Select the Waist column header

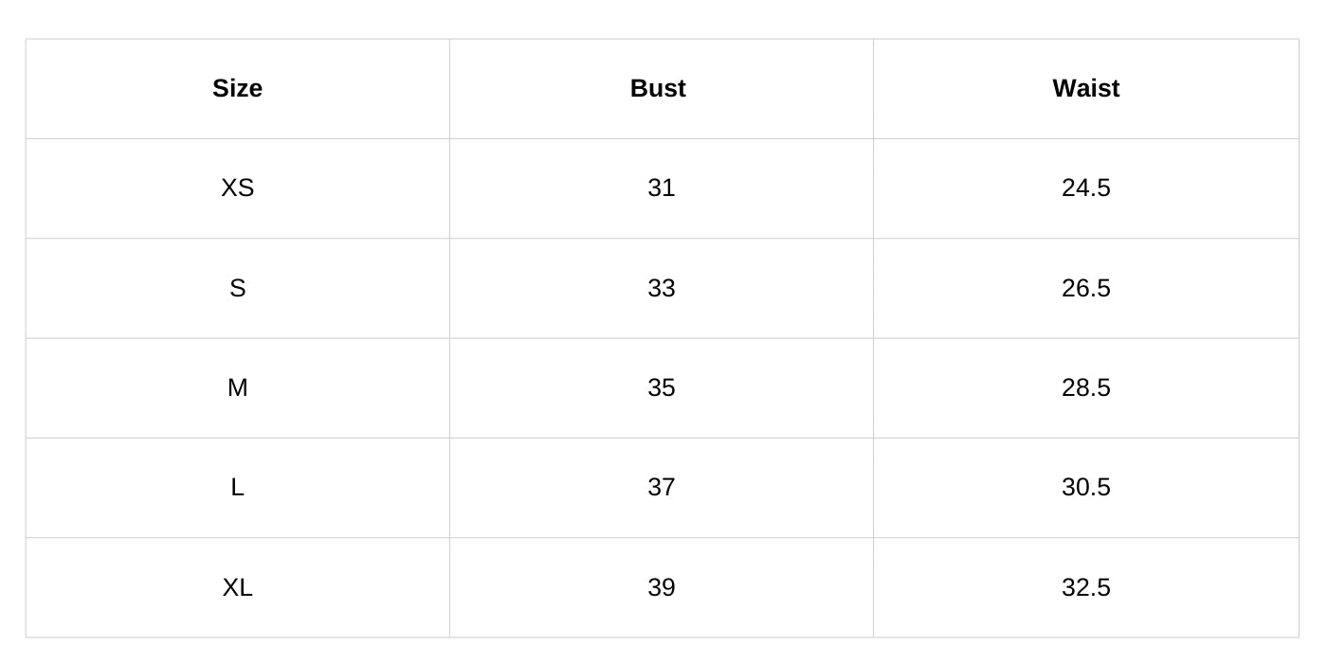(x=1085, y=88)
